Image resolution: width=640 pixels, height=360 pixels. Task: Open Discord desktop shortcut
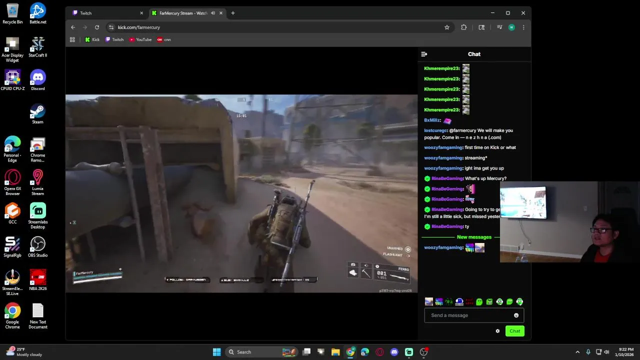pos(37,80)
